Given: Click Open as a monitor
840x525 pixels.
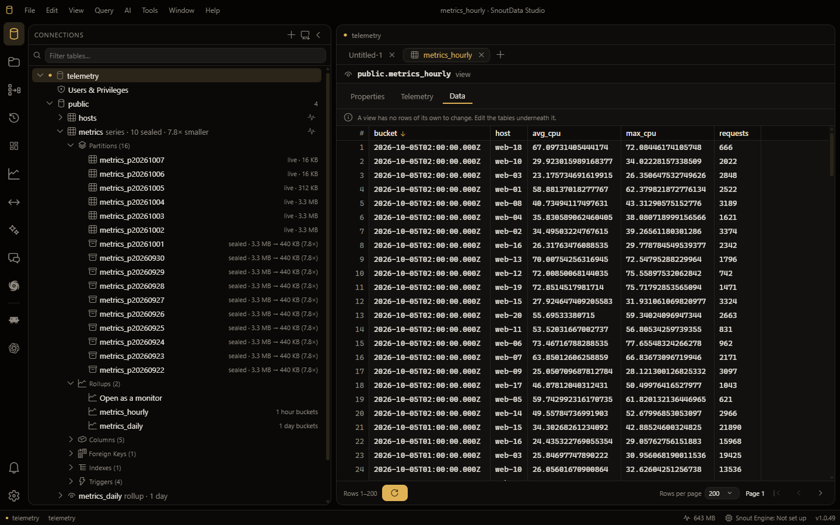Looking at the screenshot, I should point(131,398).
